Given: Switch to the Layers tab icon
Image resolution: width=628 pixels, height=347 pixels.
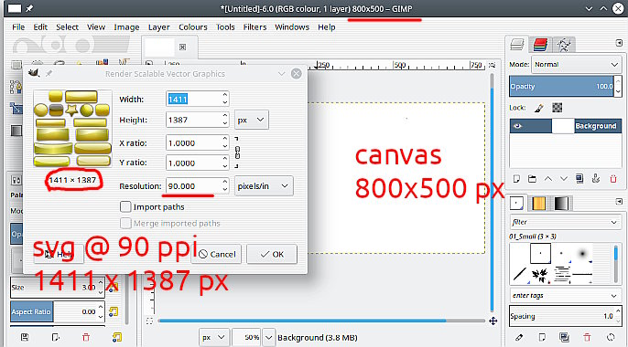Looking at the screenshot, I should click(x=517, y=45).
